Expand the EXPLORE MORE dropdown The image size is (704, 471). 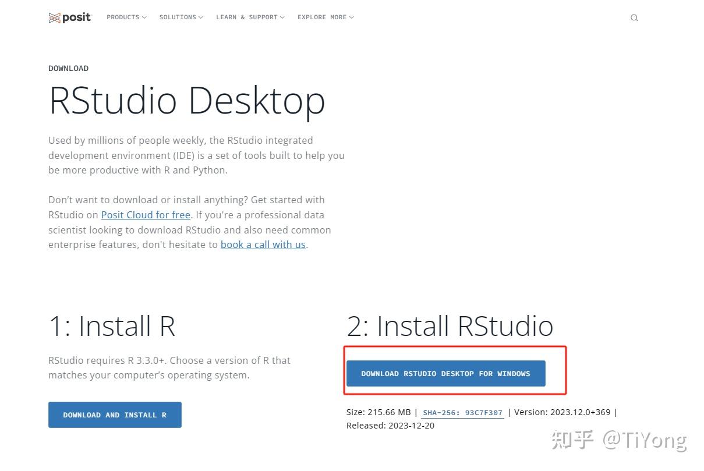point(321,17)
